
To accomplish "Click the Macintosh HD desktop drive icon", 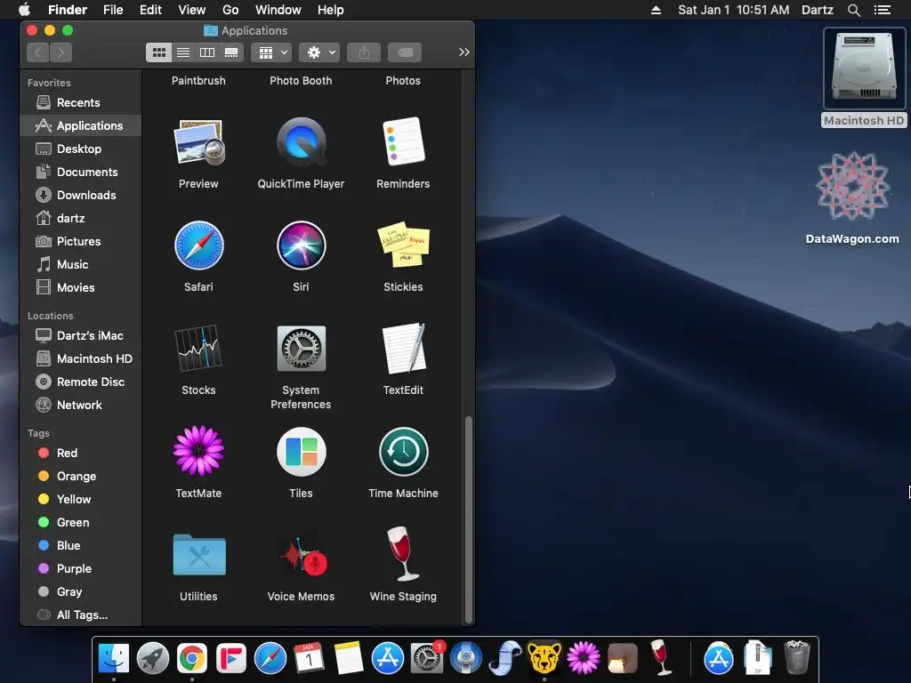I will pyautogui.click(x=864, y=68).
